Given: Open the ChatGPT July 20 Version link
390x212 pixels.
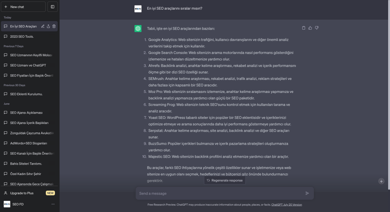Looking at the screenshot, I should pyautogui.click(x=286, y=205).
